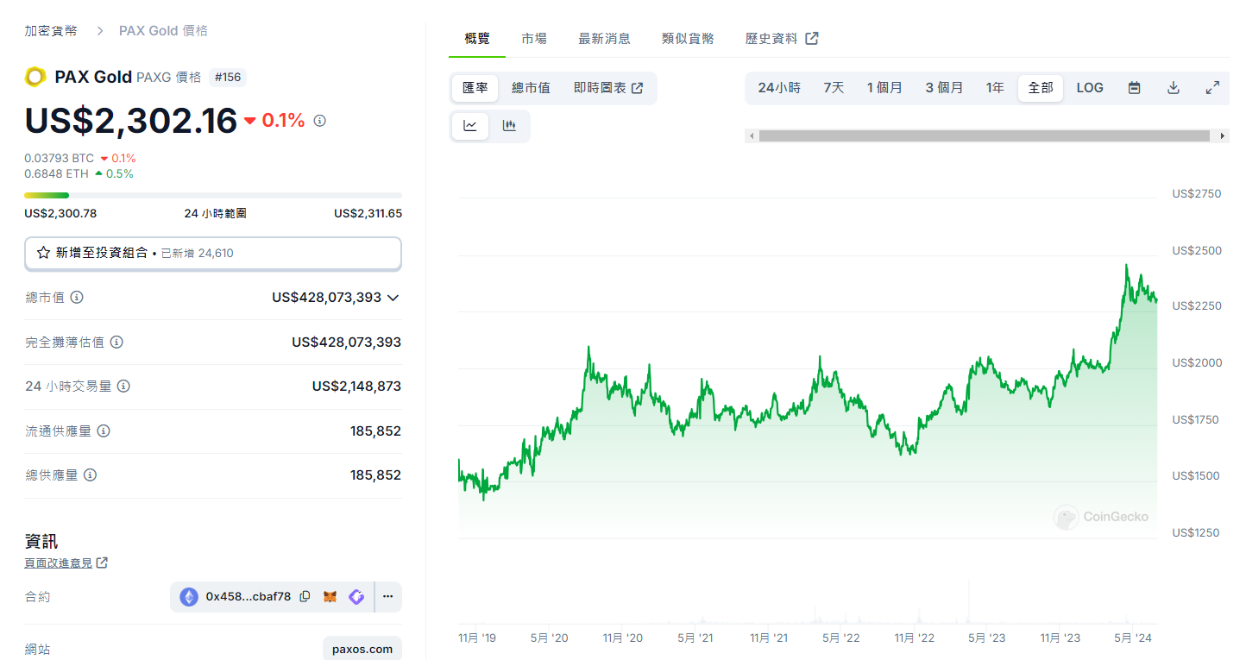
Task: Select the 7天 time range
Action: (834, 88)
